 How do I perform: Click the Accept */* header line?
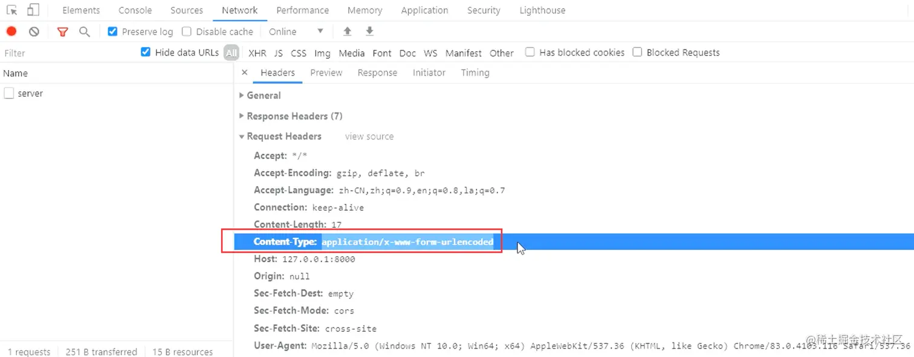[x=280, y=156]
